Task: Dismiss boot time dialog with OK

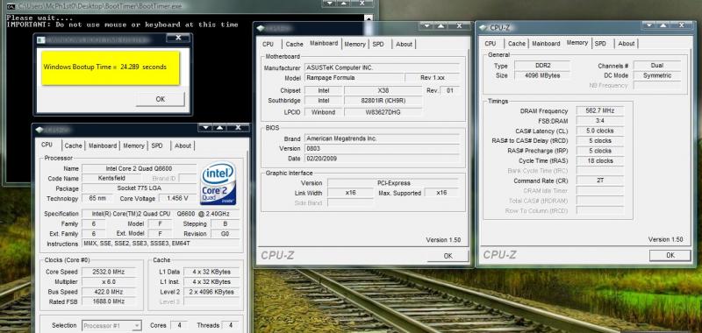Action: pyautogui.click(x=161, y=99)
